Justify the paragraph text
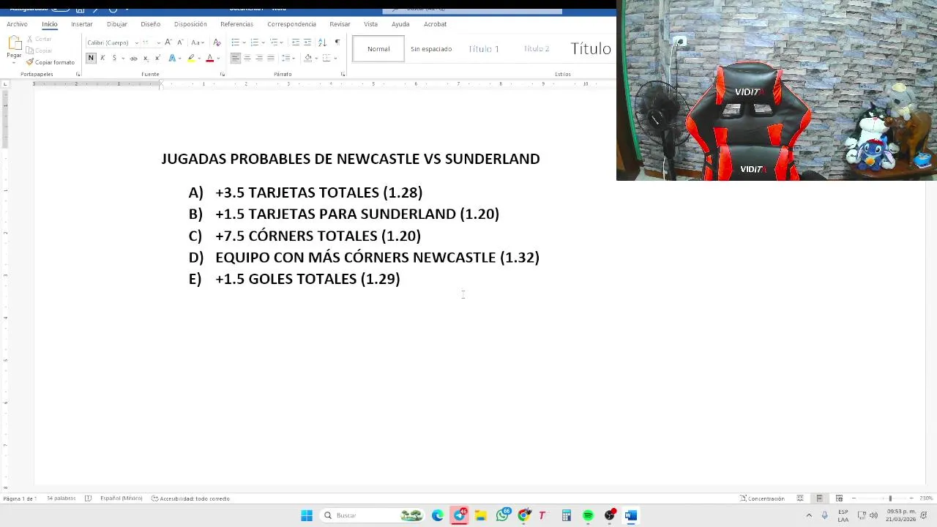Image resolution: width=937 pixels, height=527 pixels. pos(271,58)
